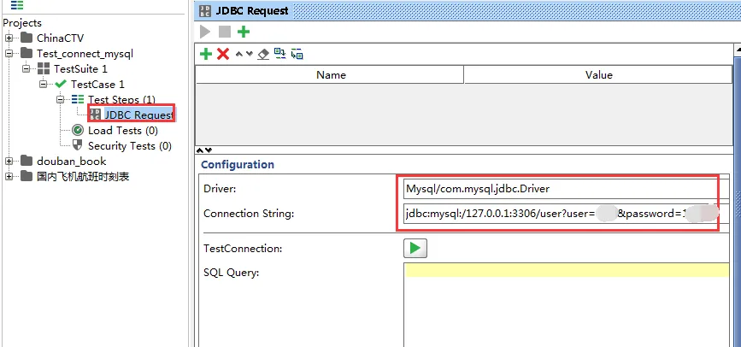The width and height of the screenshot is (741, 347).
Task: Click the Name column header
Action: (330, 74)
